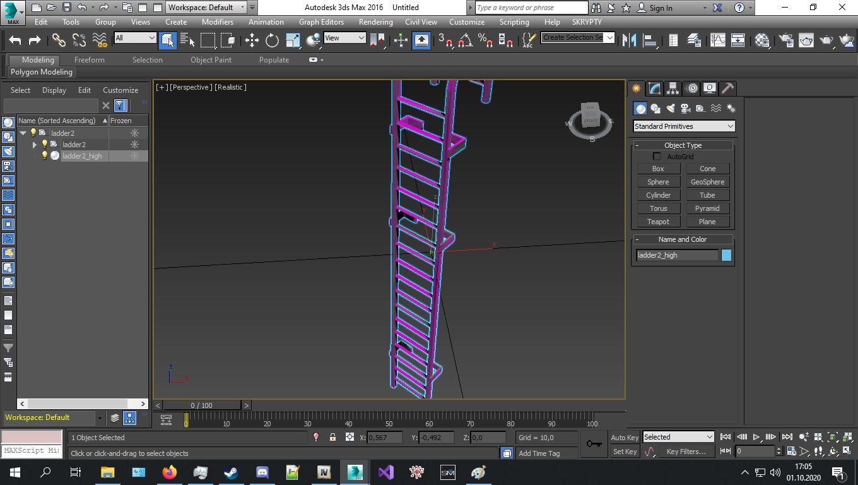Image resolution: width=858 pixels, height=485 pixels.
Task: Activate the Select and Rotate tool
Action: [x=271, y=40]
